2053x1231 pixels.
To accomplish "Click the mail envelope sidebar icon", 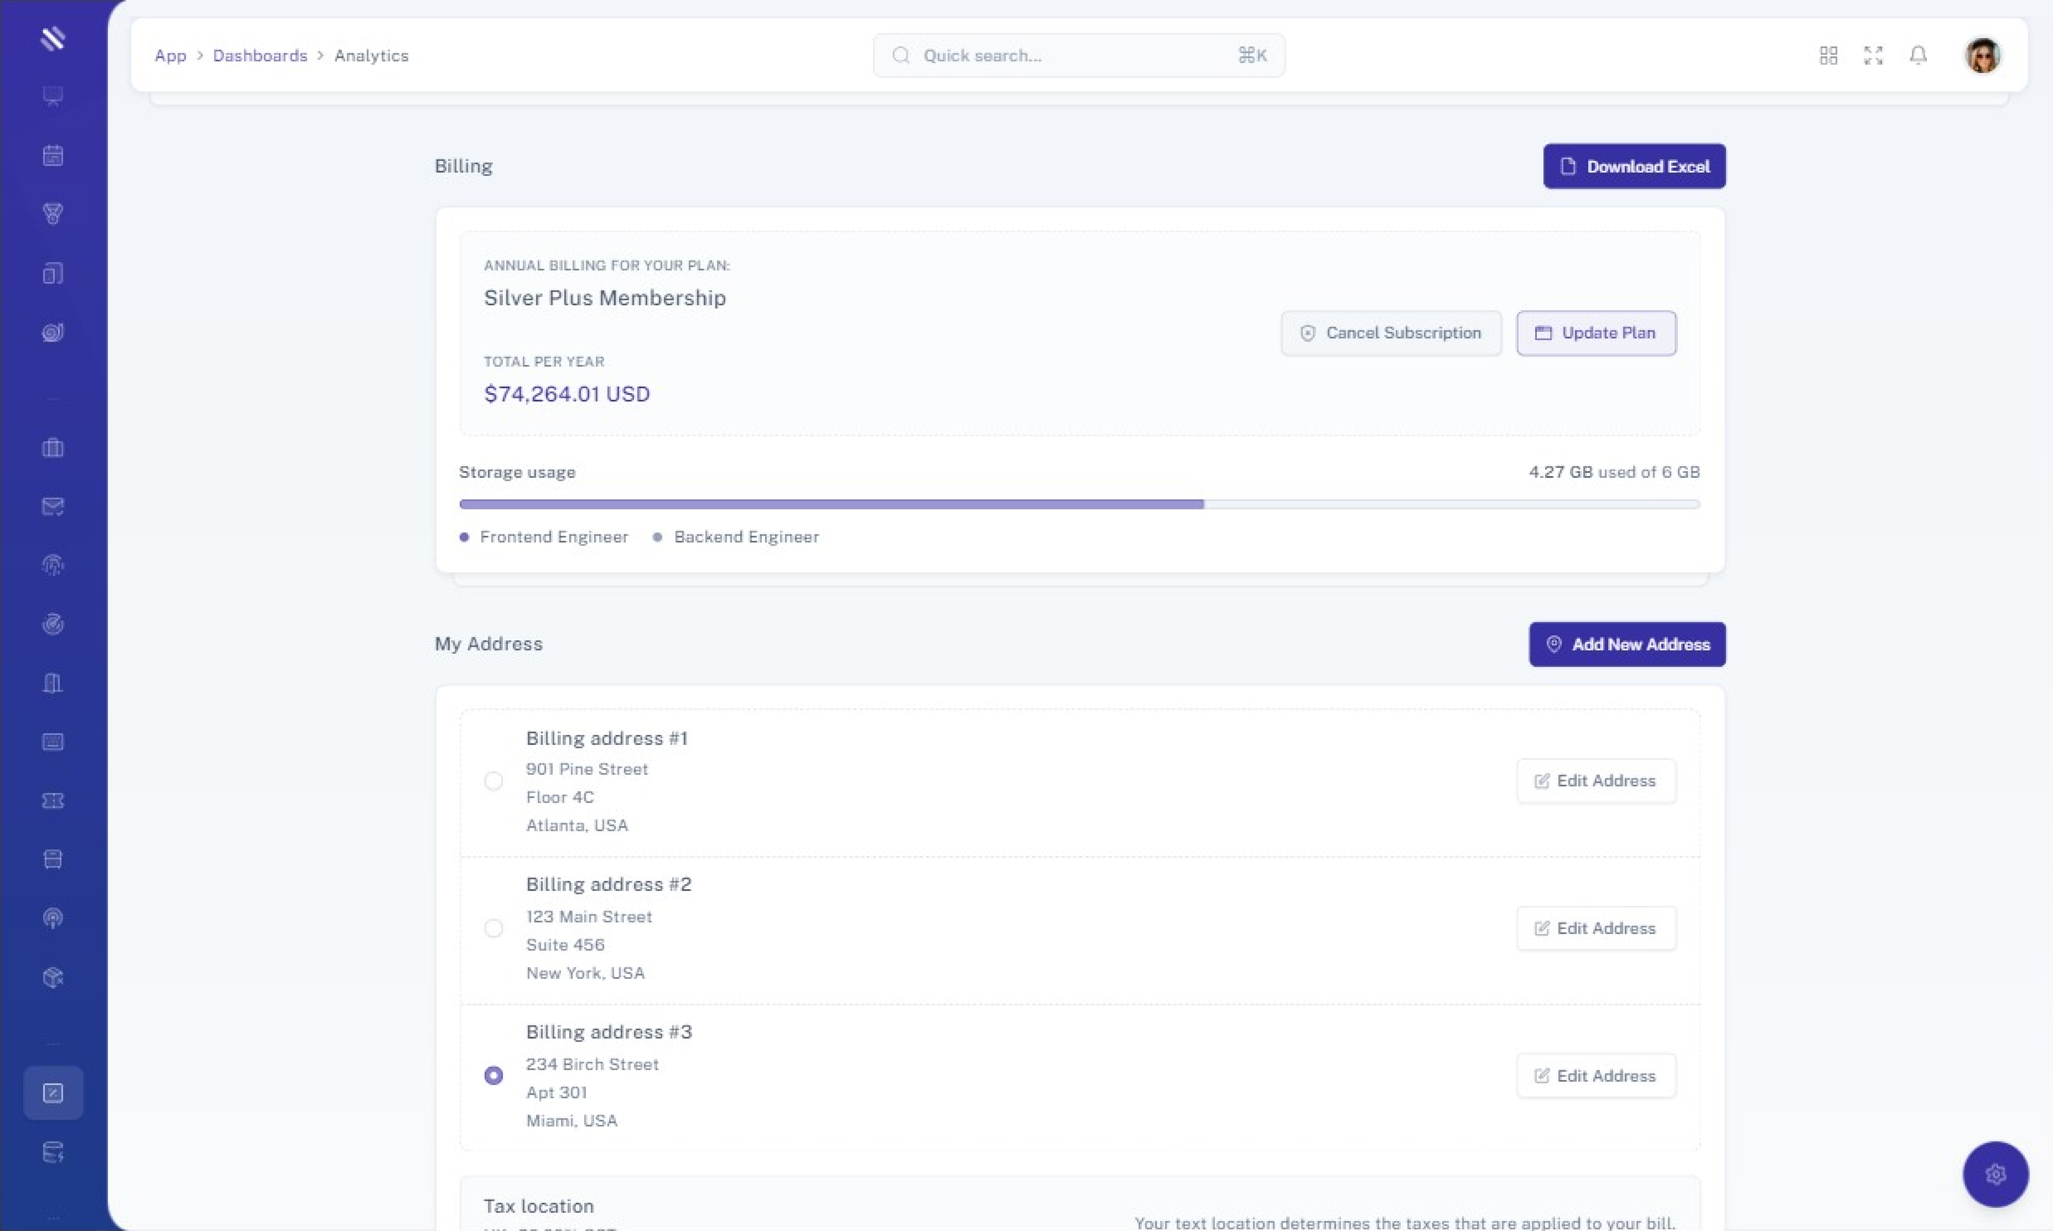I will tap(53, 506).
